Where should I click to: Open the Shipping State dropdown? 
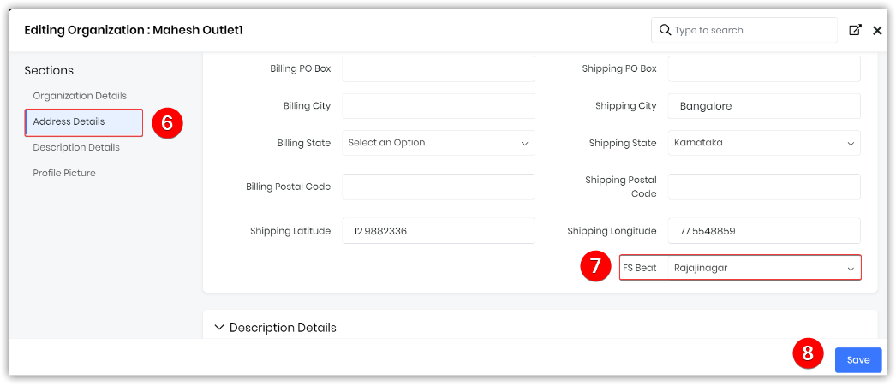click(x=763, y=143)
